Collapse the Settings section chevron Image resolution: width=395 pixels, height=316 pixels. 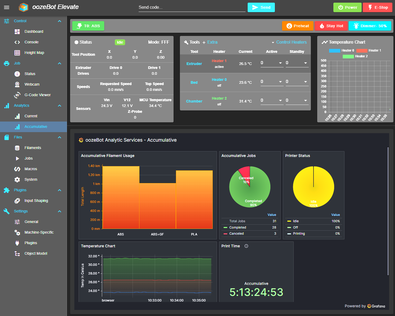click(60, 211)
